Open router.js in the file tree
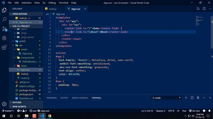Viewport: 213px width, 119px height. pyautogui.click(x=25, y=78)
